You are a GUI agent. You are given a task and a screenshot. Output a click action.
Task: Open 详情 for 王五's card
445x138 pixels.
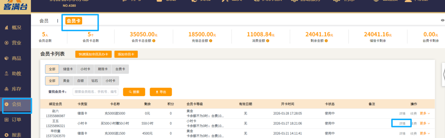[x=402, y=124]
